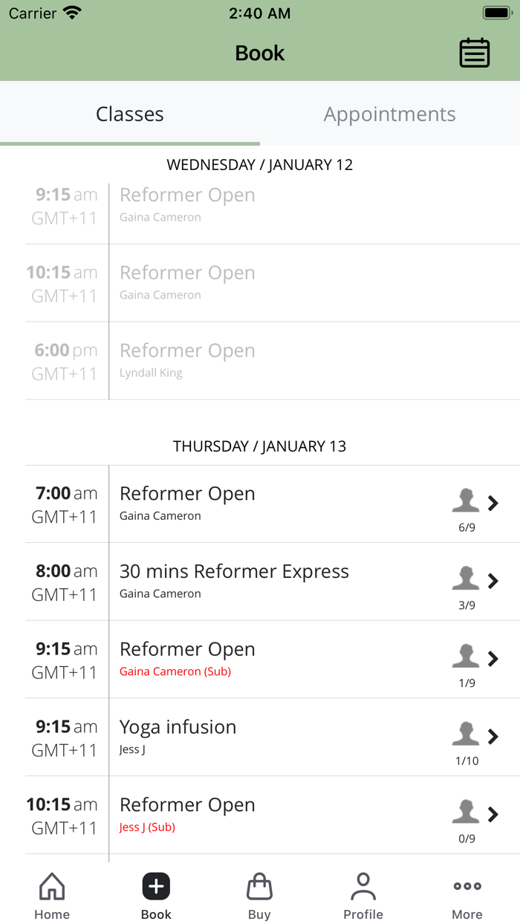This screenshot has height=924, width=520.
Task: Open the Buy shopping bag icon
Action: [x=259, y=886]
